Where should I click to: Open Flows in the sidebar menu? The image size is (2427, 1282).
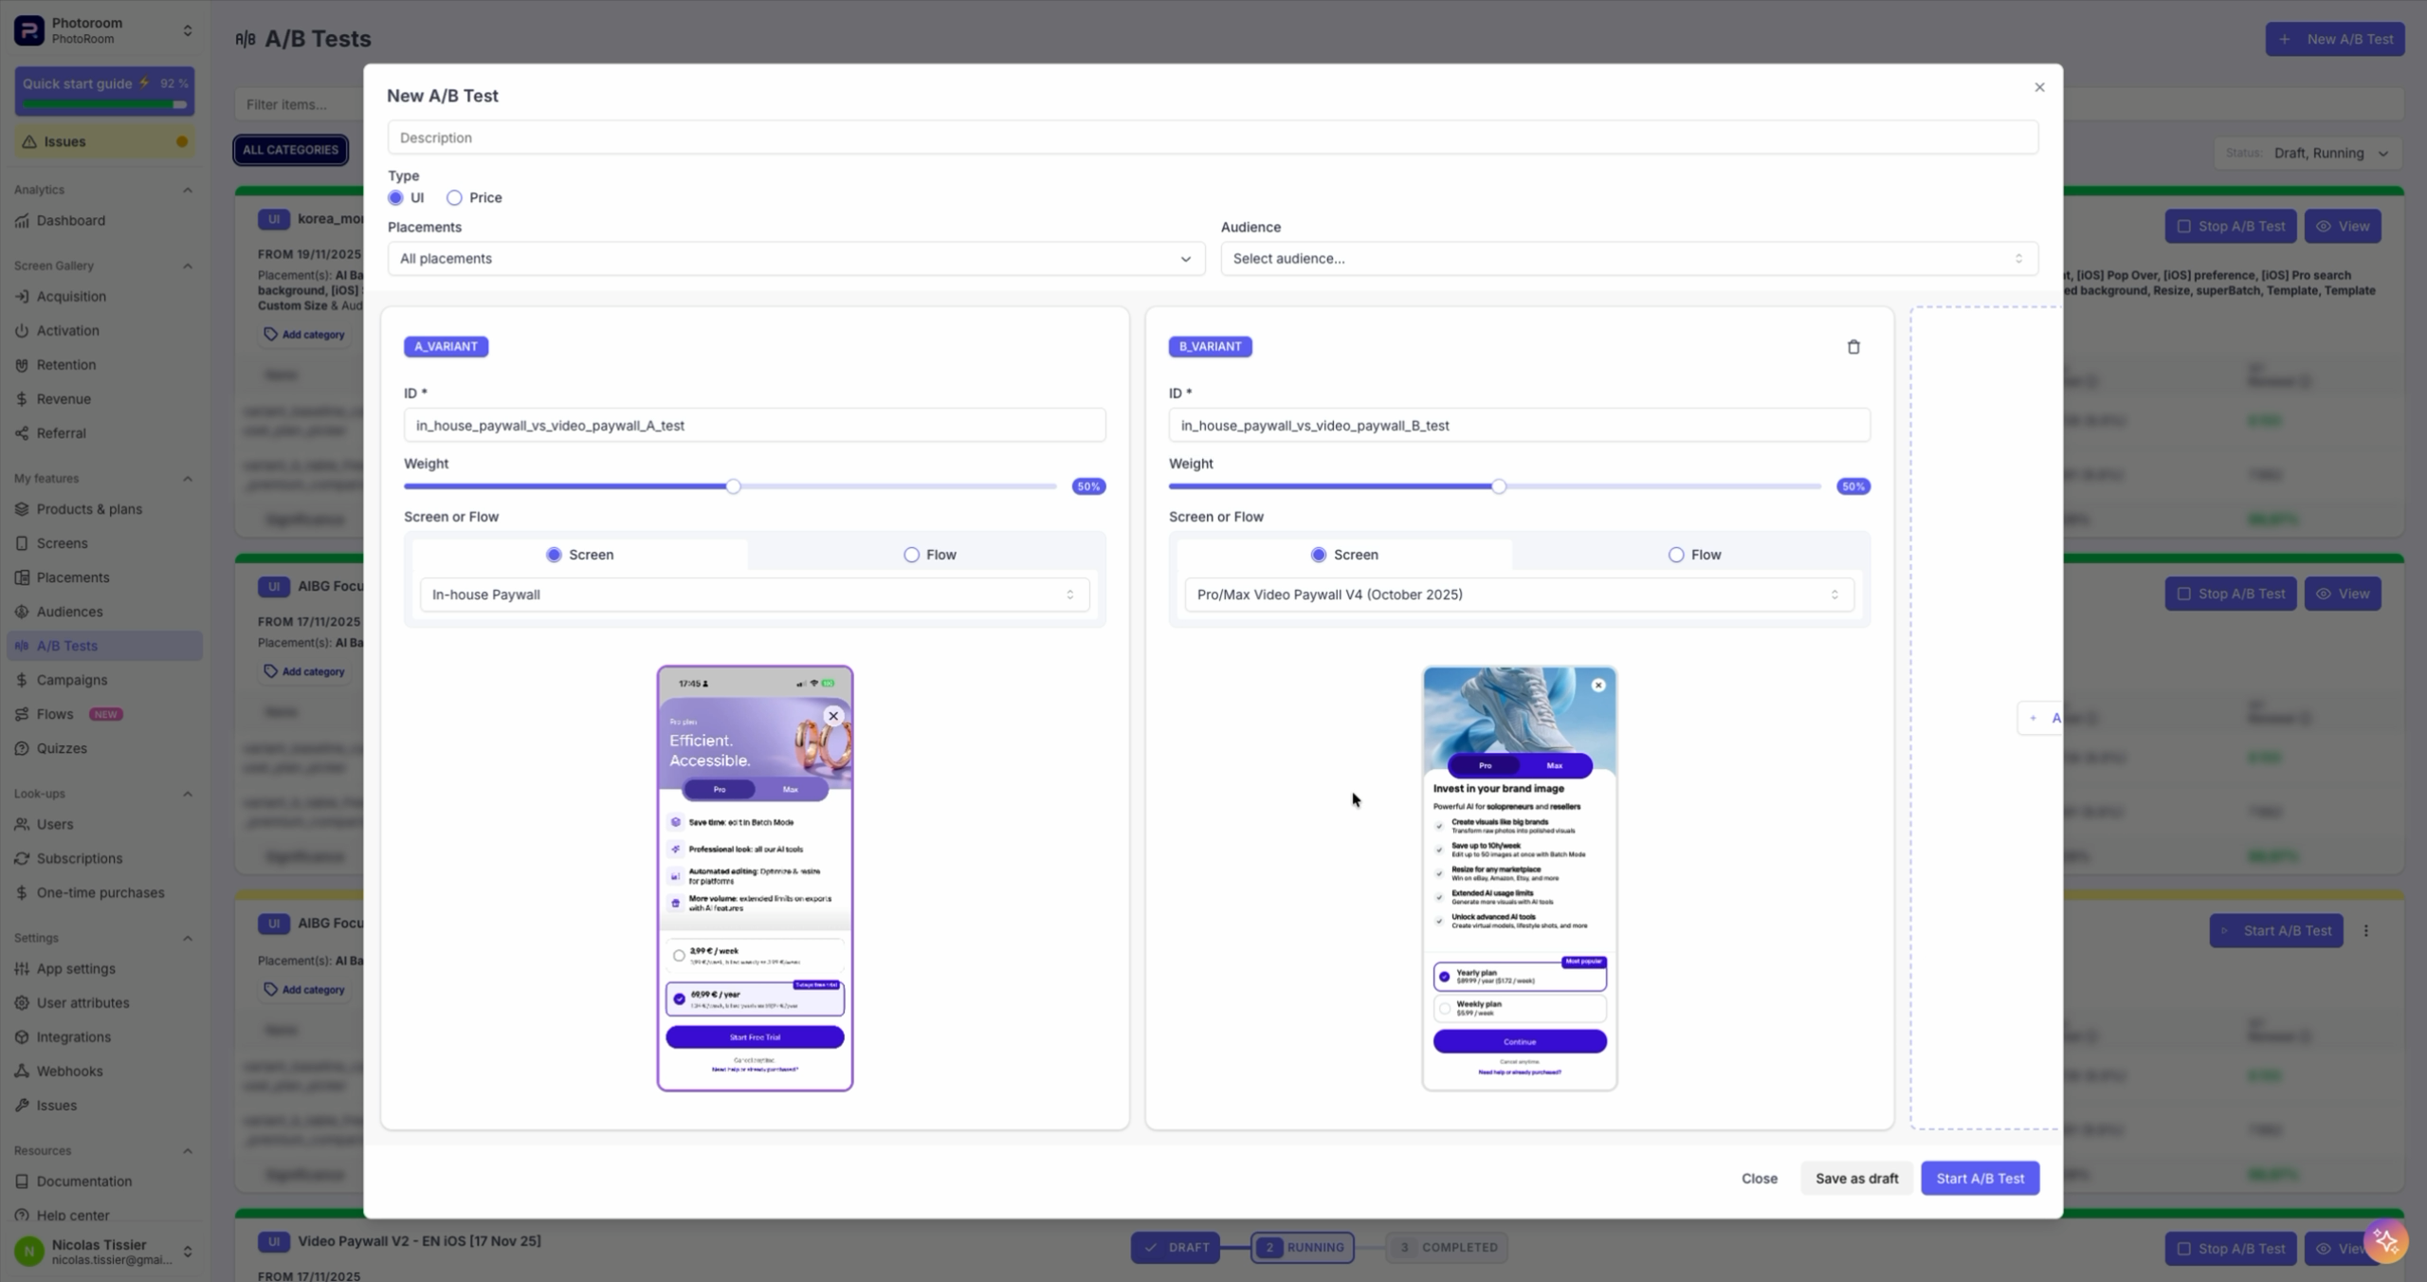point(55,714)
